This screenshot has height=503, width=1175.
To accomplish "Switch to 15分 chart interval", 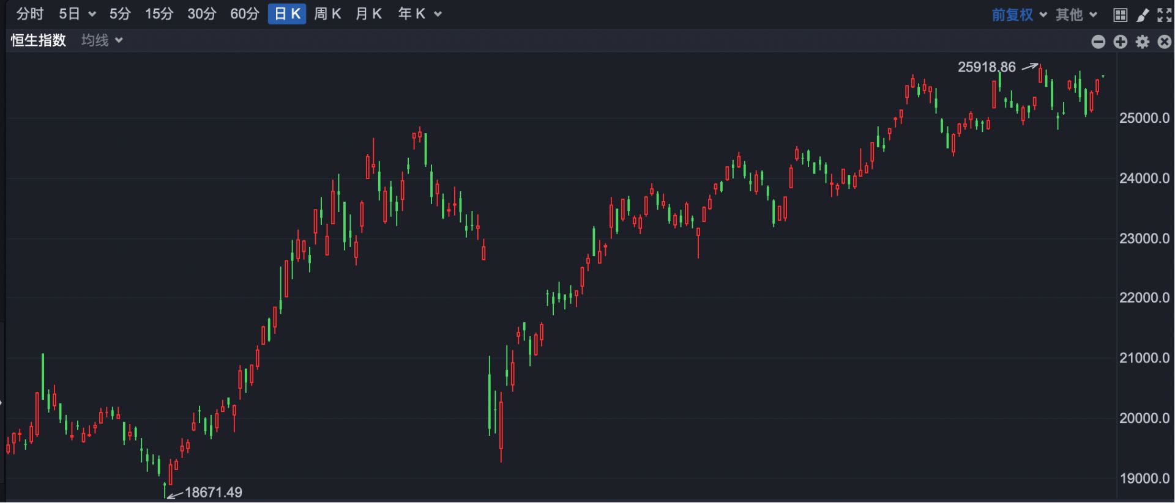I will 159,14.
